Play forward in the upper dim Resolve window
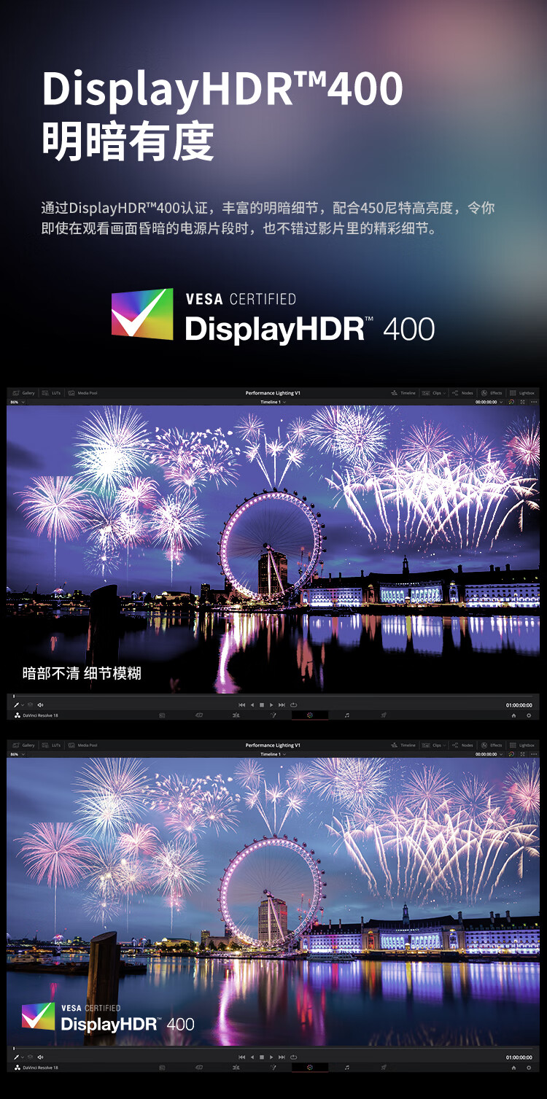The height and width of the screenshot is (1099, 547). click(271, 705)
